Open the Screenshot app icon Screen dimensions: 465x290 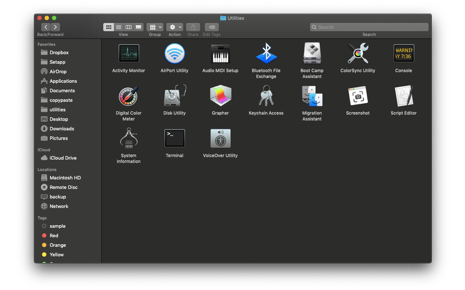[358, 96]
